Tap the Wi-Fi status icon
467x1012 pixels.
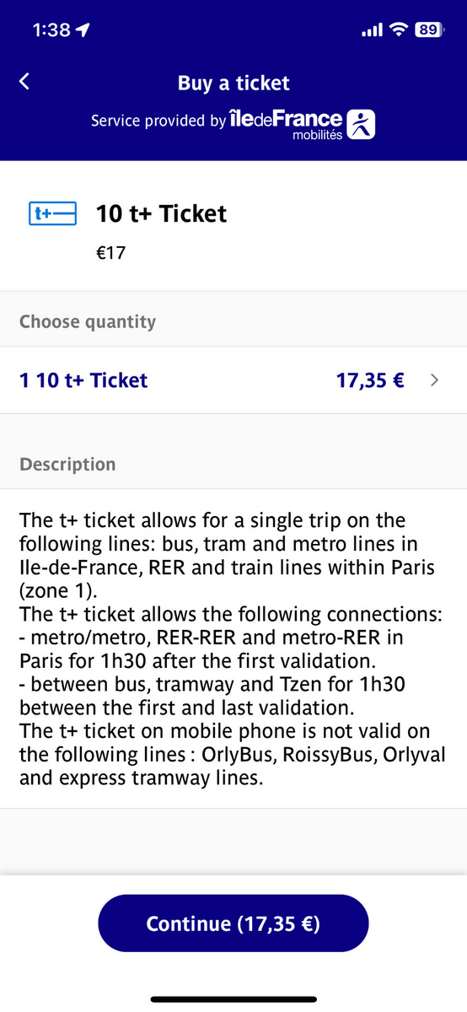pyautogui.click(x=398, y=30)
